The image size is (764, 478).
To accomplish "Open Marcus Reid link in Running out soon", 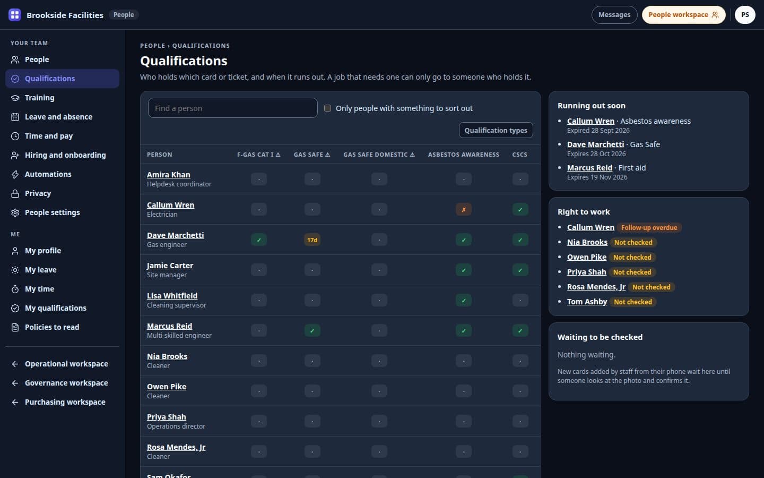I will 589,168.
